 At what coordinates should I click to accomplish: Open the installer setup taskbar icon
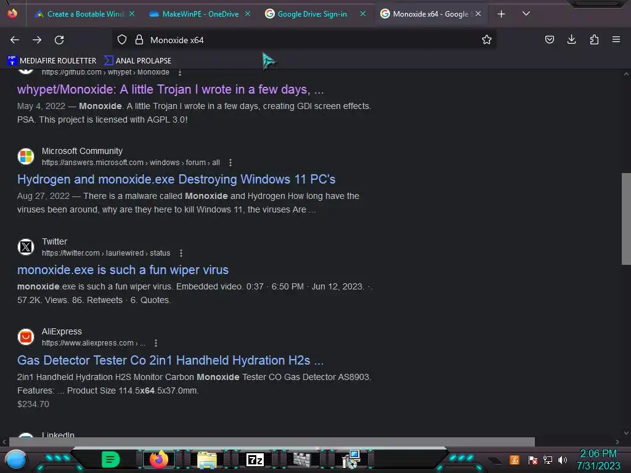tap(351, 459)
